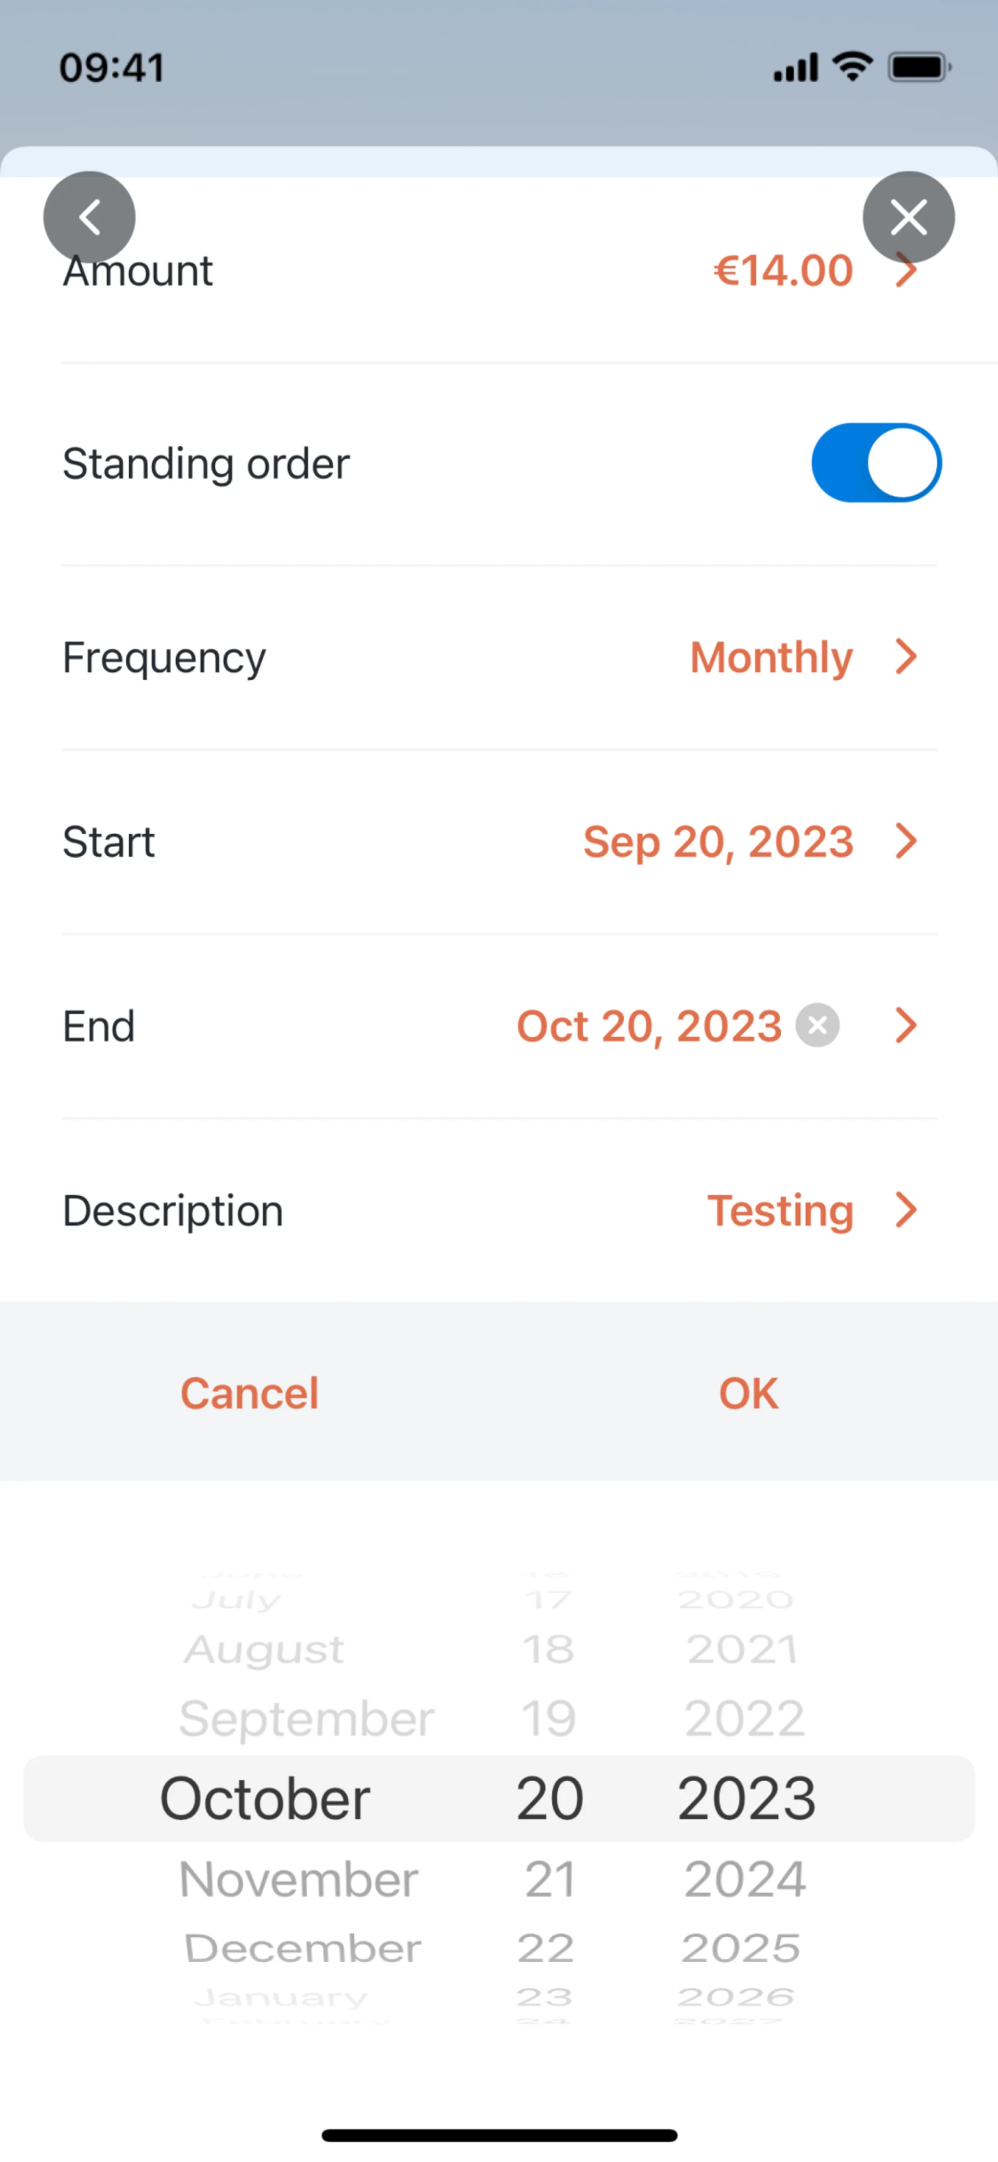Tap the Wi-Fi status icon
The image size is (998, 2162).
tap(852, 67)
